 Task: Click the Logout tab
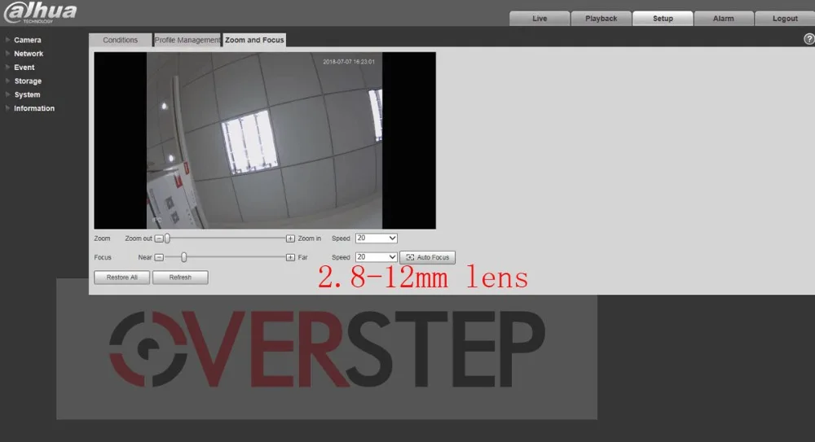(785, 18)
